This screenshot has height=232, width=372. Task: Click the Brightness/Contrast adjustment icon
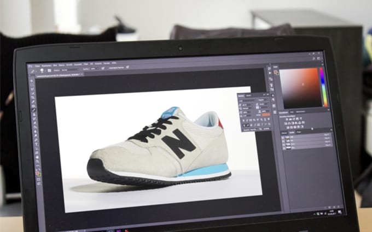pos(287,119)
